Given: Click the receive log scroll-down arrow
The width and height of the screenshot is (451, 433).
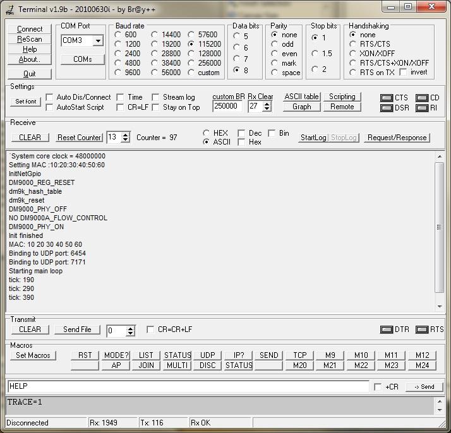Looking at the screenshot, I should tap(440, 307).
